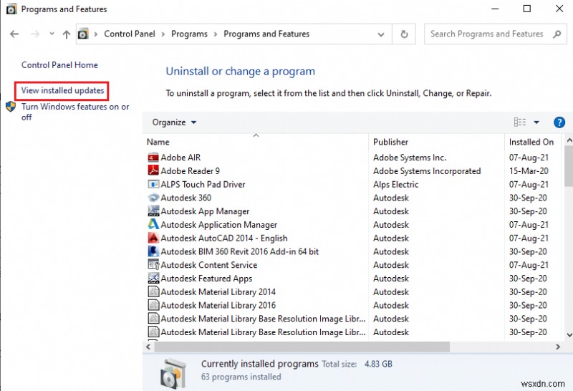Click horizontal scrollbar left arrow

[x=148, y=347]
